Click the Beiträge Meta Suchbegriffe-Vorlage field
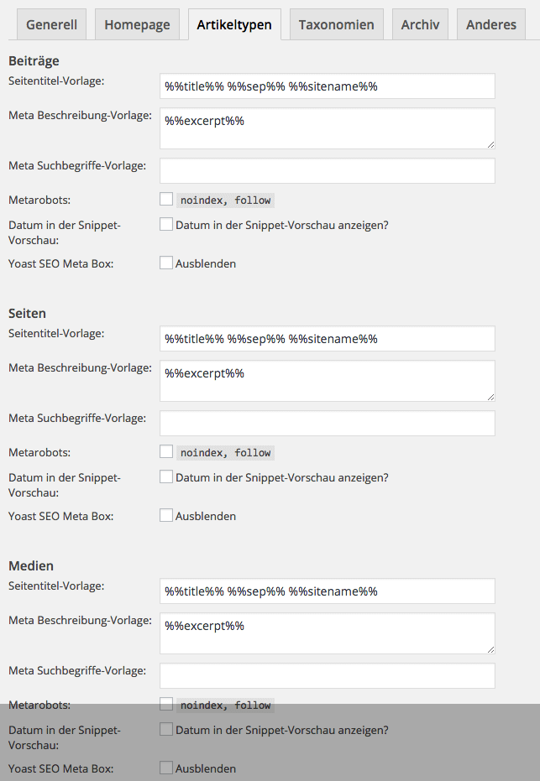Viewport: 540px width, 781px height. [327, 170]
